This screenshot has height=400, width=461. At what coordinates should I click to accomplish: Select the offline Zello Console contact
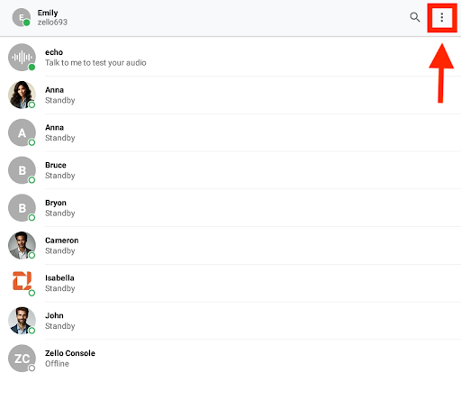coord(230,359)
